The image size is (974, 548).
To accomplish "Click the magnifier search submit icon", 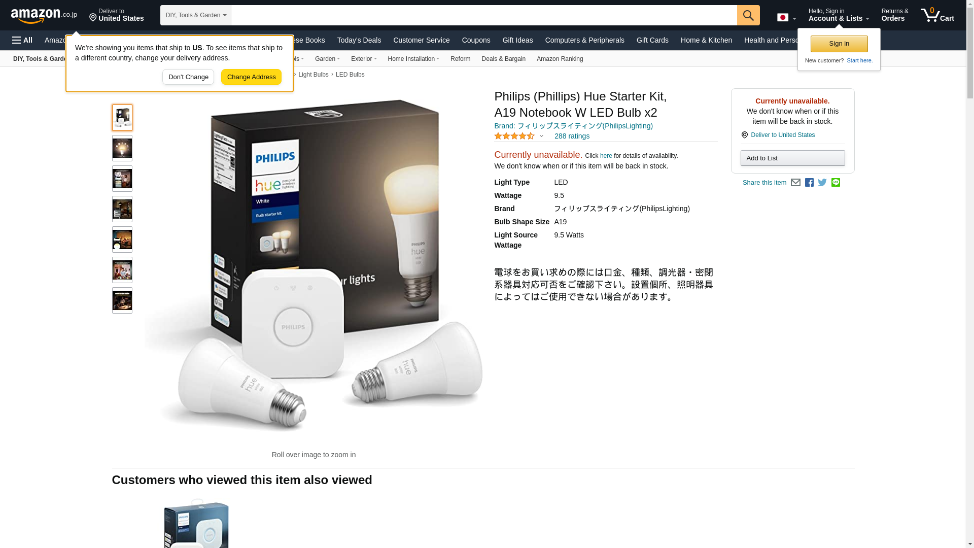I will click(748, 15).
